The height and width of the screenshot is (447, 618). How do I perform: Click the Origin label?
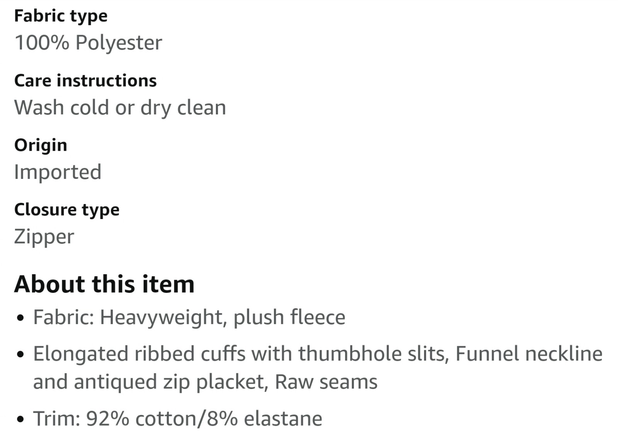click(x=41, y=146)
